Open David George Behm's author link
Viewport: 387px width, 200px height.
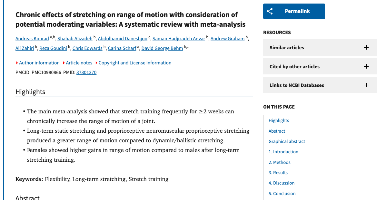(x=162, y=48)
